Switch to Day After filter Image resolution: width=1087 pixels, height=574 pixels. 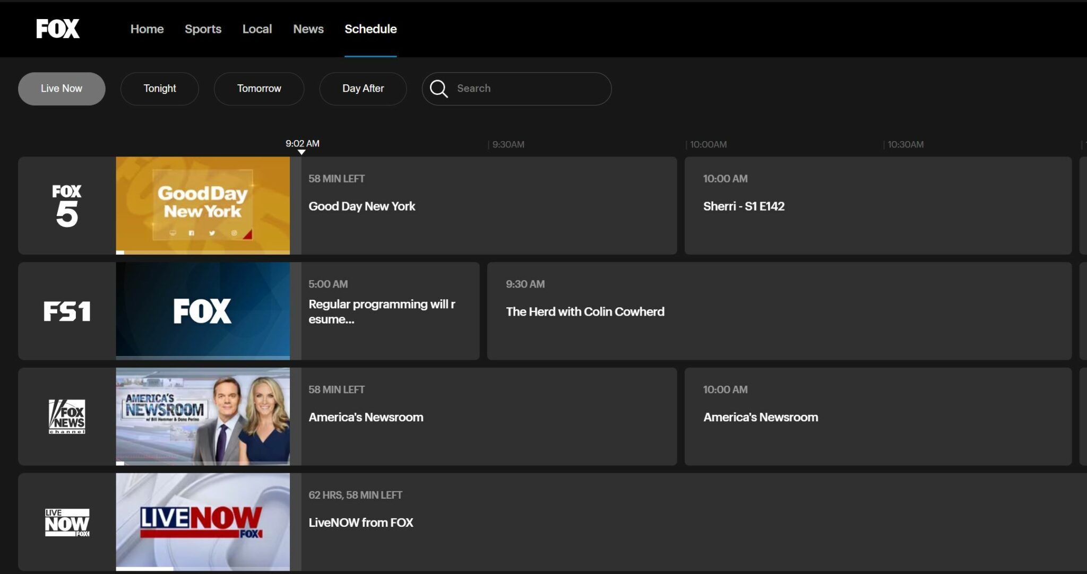coord(363,89)
